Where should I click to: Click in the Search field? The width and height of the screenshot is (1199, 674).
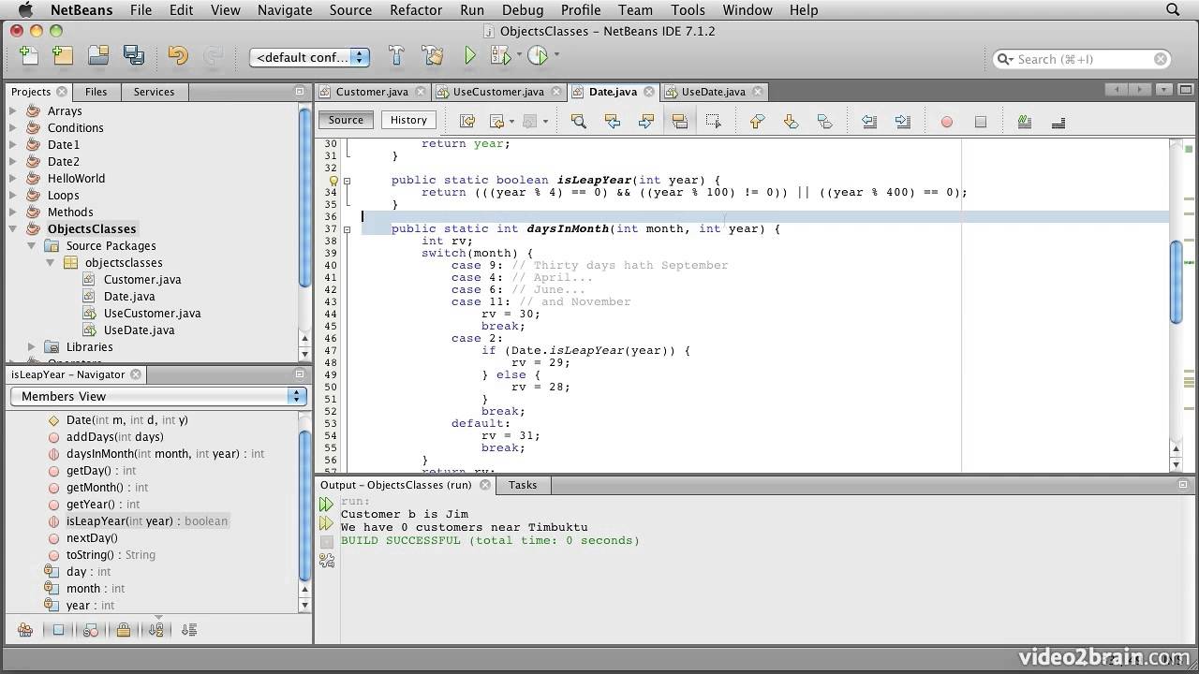click(1082, 59)
